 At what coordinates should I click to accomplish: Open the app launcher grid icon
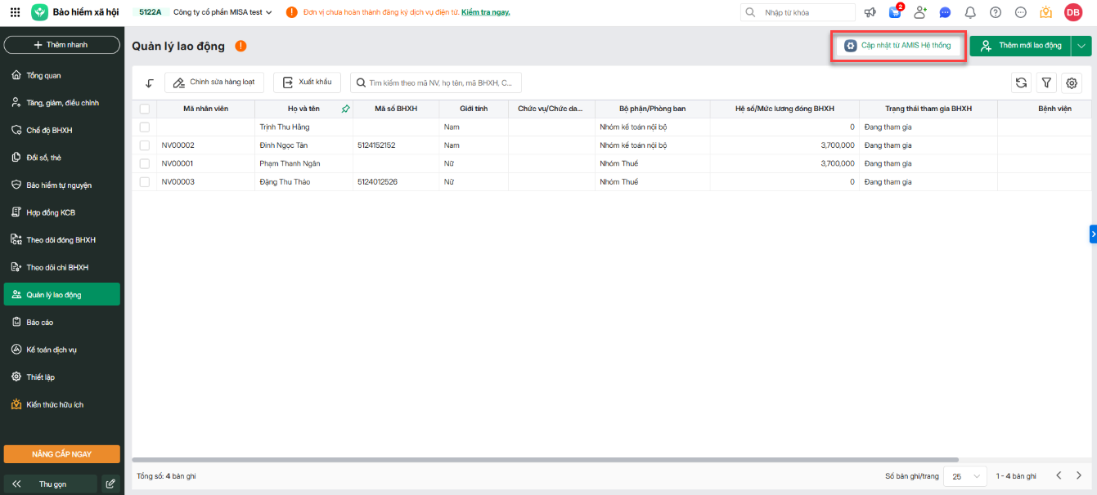[15, 12]
